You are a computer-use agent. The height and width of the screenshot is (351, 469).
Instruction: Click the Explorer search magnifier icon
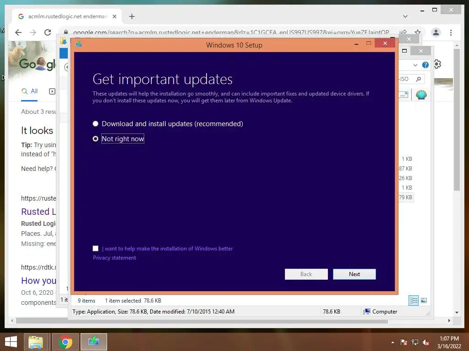[419, 79]
